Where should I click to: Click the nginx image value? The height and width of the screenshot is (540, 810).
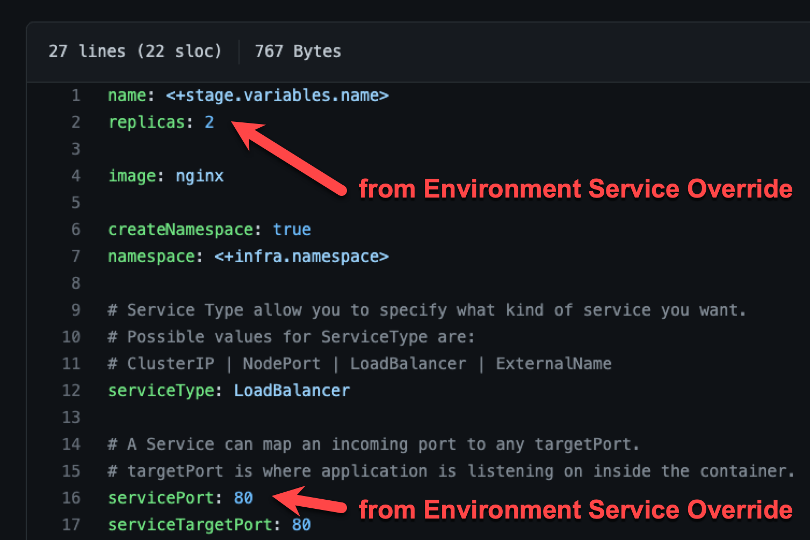pos(199,176)
